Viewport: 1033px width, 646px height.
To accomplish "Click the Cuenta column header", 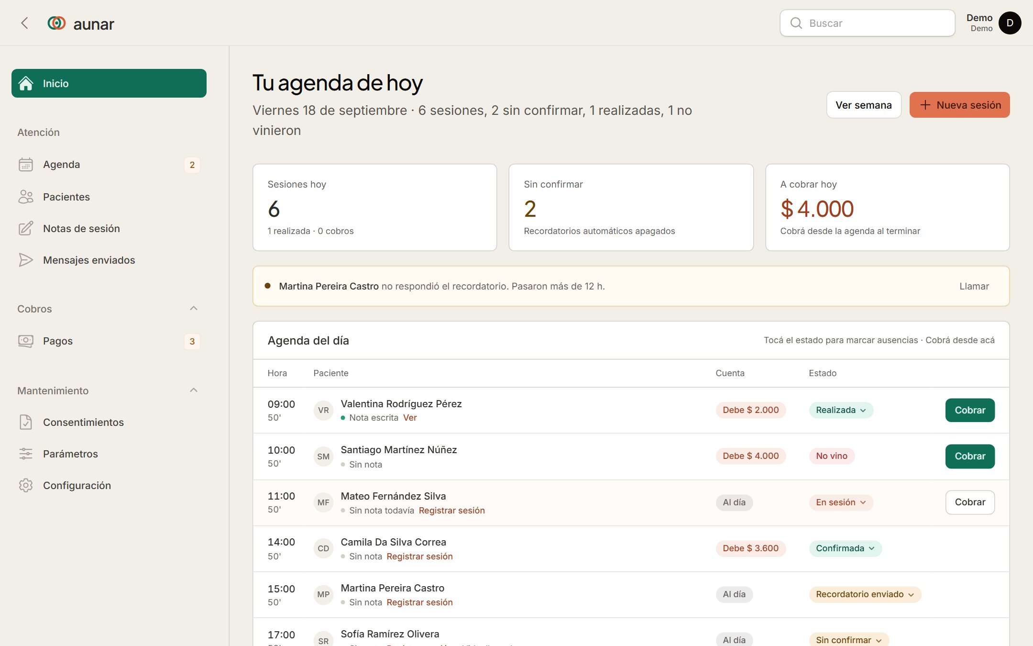I will (x=730, y=373).
